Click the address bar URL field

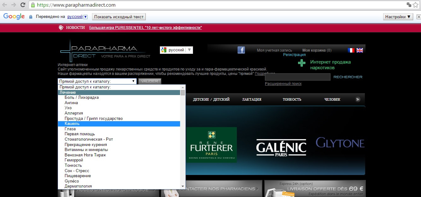(x=218, y=5)
